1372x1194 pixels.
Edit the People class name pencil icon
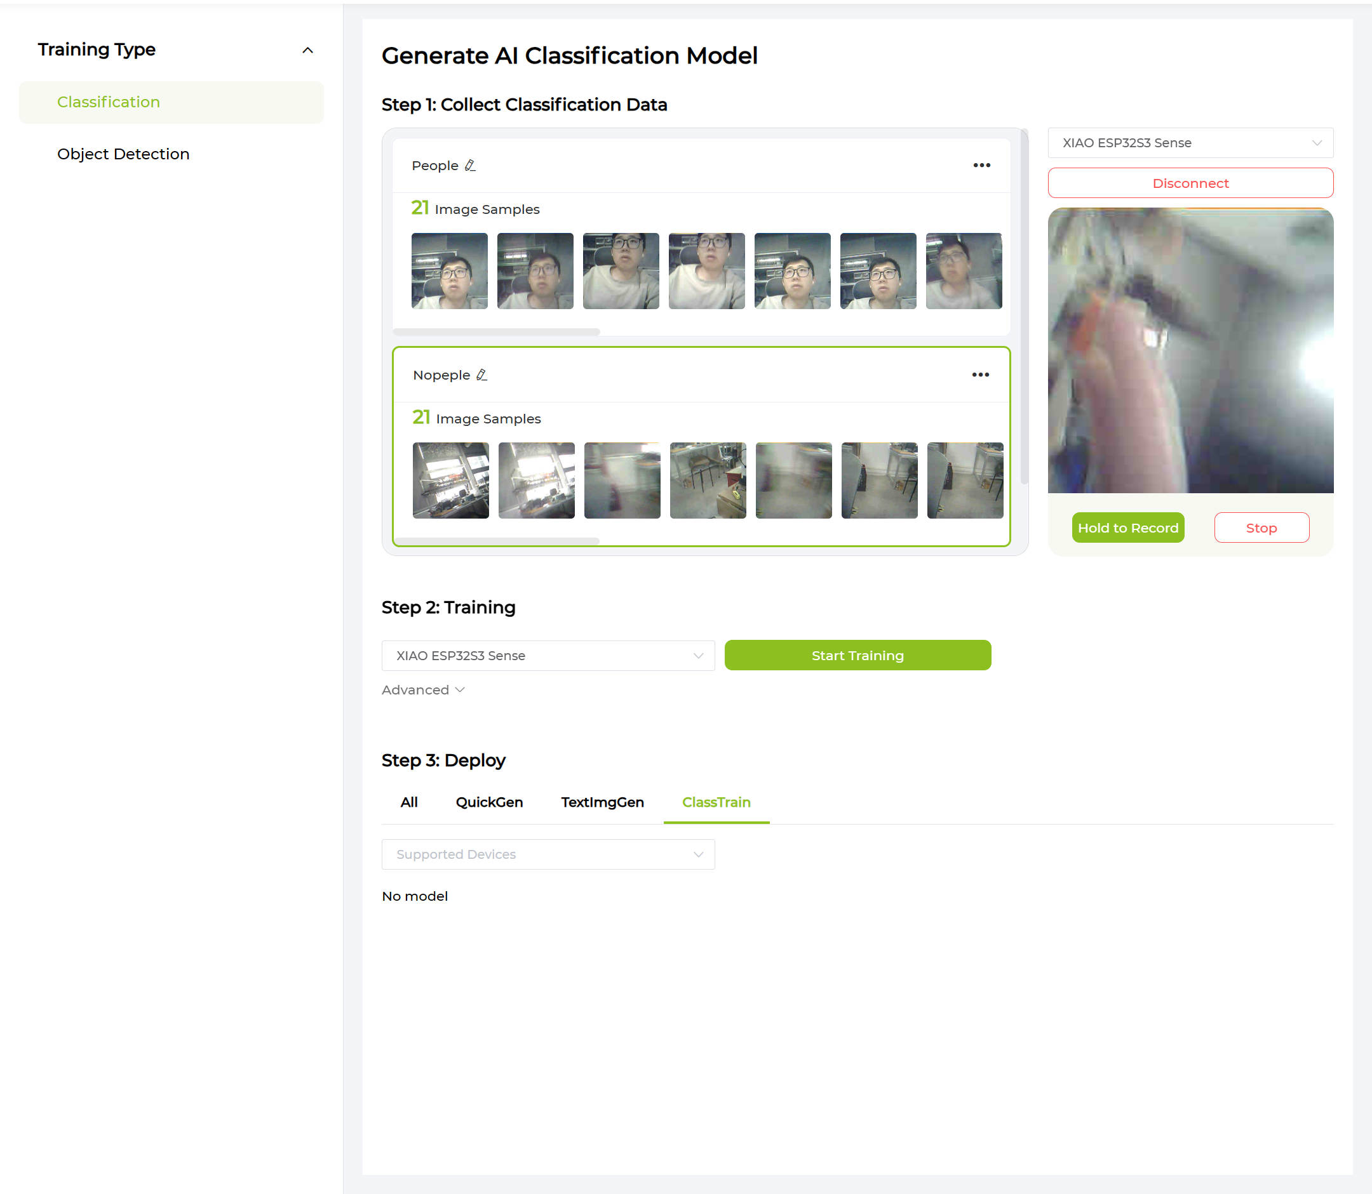[470, 165]
